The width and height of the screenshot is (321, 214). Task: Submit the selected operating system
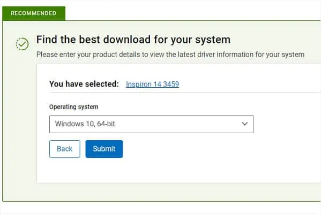(x=104, y=149)
